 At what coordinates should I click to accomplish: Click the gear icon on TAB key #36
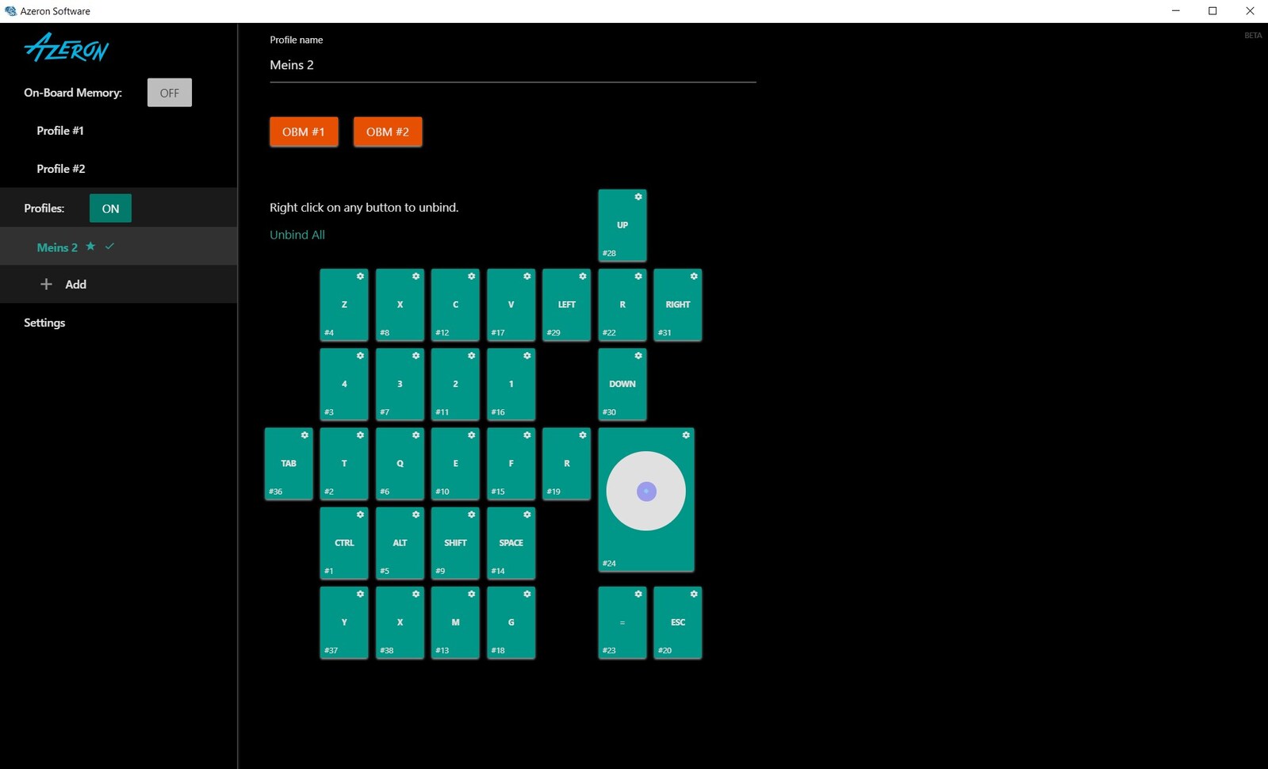(305, 435)
